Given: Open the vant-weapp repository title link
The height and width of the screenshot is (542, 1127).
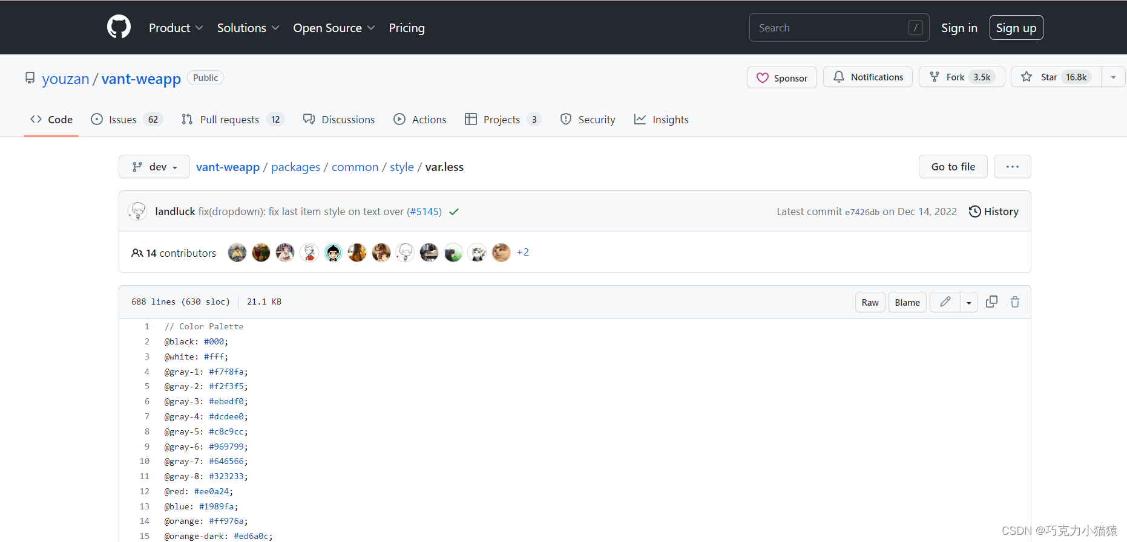Looking at the screenshot, I should pos(141,79).
